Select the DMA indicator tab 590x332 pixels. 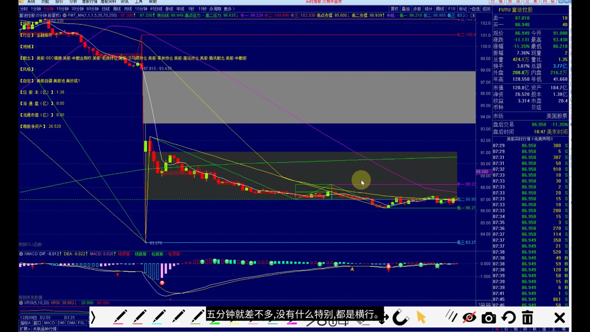click(71, 323)
